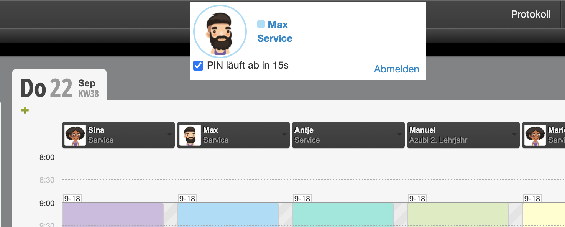This screenshot has width=565, height=227.
Task: Expand Max's column dropdown arrow
Action: [x=284, y=135]
